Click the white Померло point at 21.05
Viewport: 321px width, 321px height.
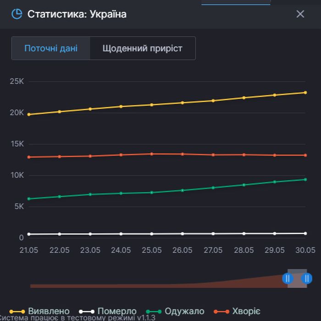tap(29, 234)
